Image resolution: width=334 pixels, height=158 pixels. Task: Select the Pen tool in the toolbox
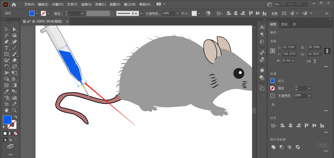(x=6, y=42)
